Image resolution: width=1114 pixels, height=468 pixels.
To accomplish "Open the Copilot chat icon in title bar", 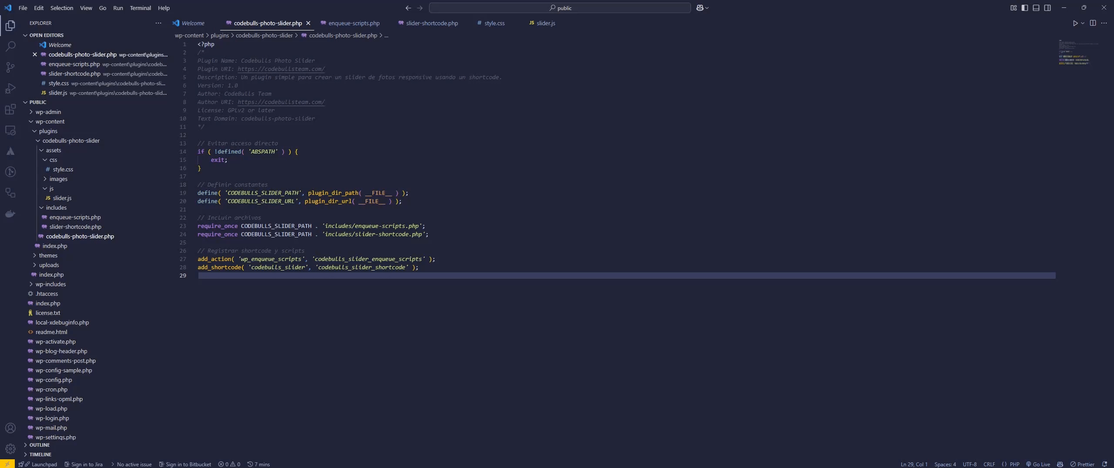I will [700, 8].
